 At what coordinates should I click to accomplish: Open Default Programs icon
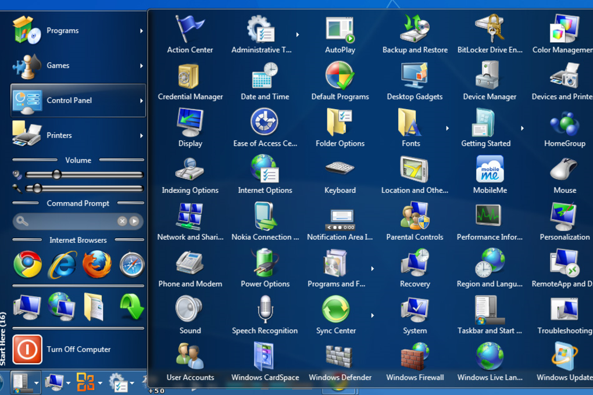[340, 75]
